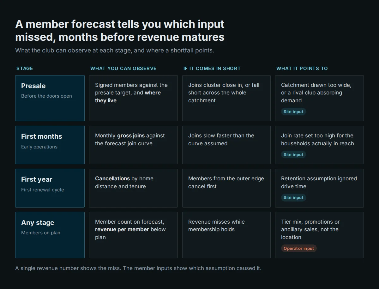Click IF IT COMES IN SHORT header
This screenshot has width=379, height=289.
pyautogui.click(x=212, y=68)
